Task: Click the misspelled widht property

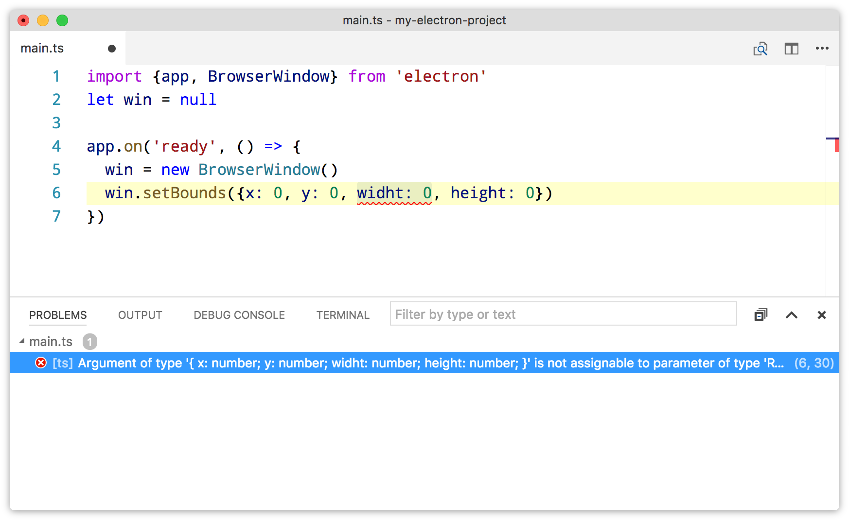Action: pos(380,193)
